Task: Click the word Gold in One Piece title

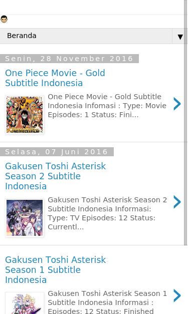Action: click(x=95, y=73)
